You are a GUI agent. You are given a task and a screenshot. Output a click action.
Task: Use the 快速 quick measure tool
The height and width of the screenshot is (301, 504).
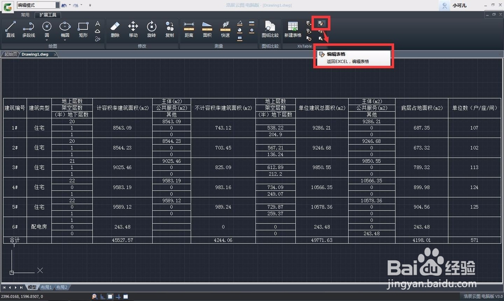(x=226, y=29)
